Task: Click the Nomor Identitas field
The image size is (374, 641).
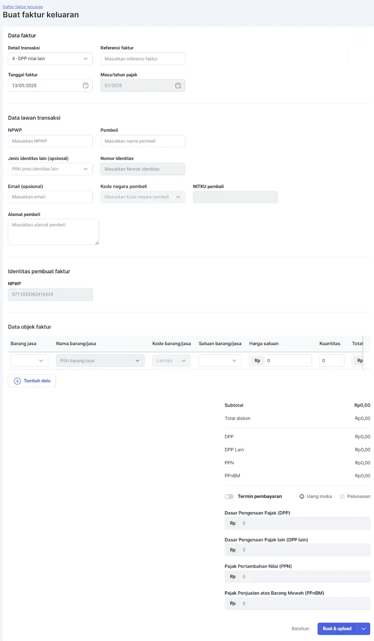Action: pyautogui.click(x=143, y=169)
